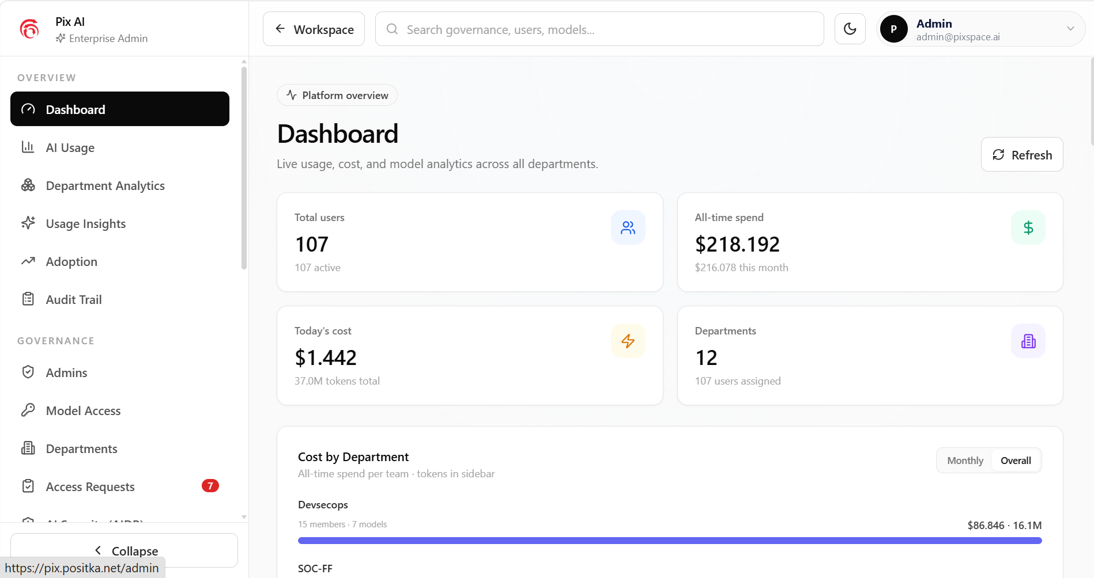Click the Devsecops cost progress bar
Screen dimensions: 1094x578
670,541
